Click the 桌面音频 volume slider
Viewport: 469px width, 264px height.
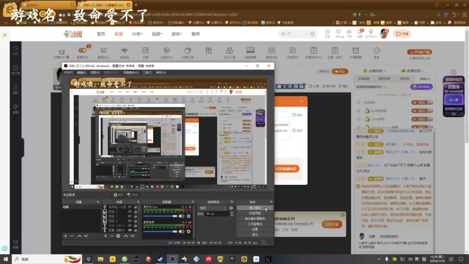point(160,231)
